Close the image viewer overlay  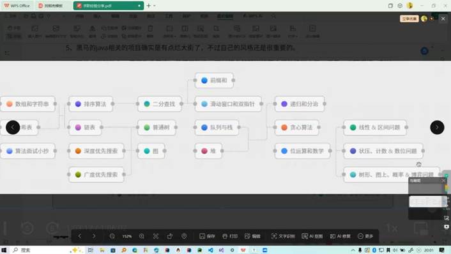(x=443, y=19)
